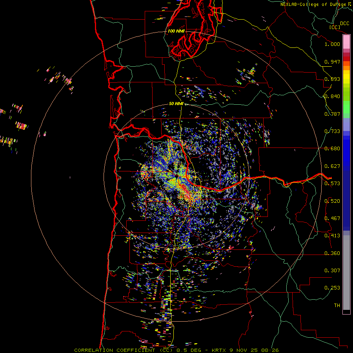Click the 00:26 timestamp
Viewport: 353px width, 353px height.
point(270,350)
